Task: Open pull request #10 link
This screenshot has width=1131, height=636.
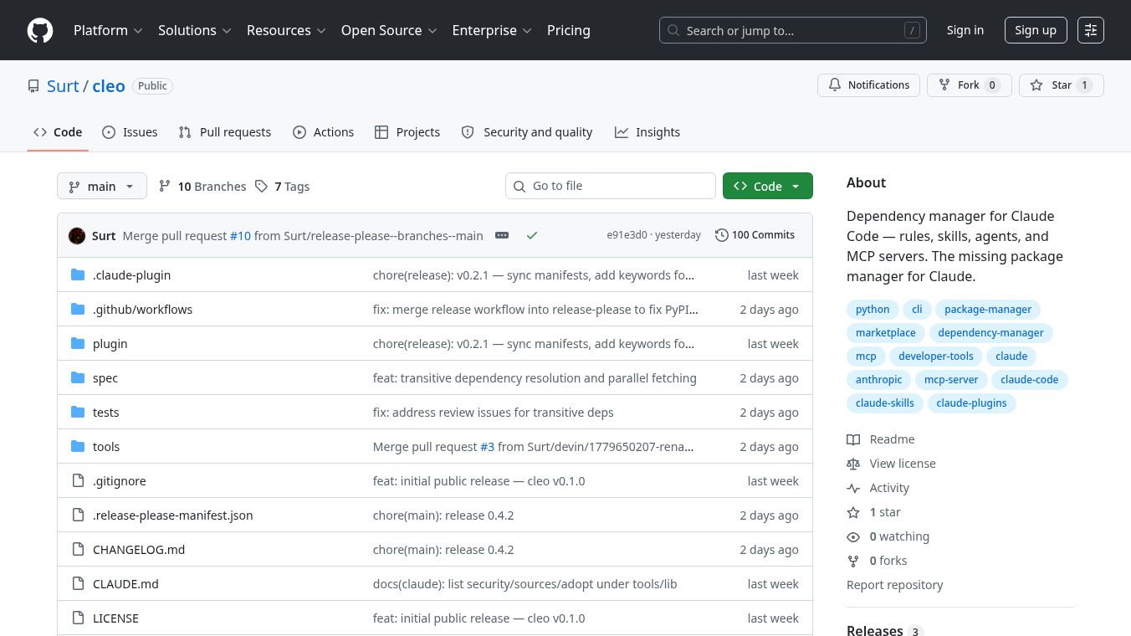Action: 240,235
